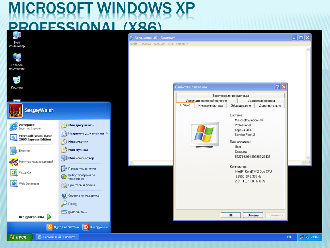Open Выбор программ по умолчанию icon
This screenshot has width=330, height=248.
pyautogui.click(x=64, y=177)
